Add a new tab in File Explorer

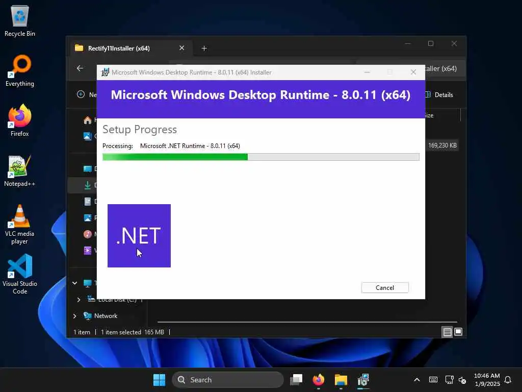(x=204, y=48)
